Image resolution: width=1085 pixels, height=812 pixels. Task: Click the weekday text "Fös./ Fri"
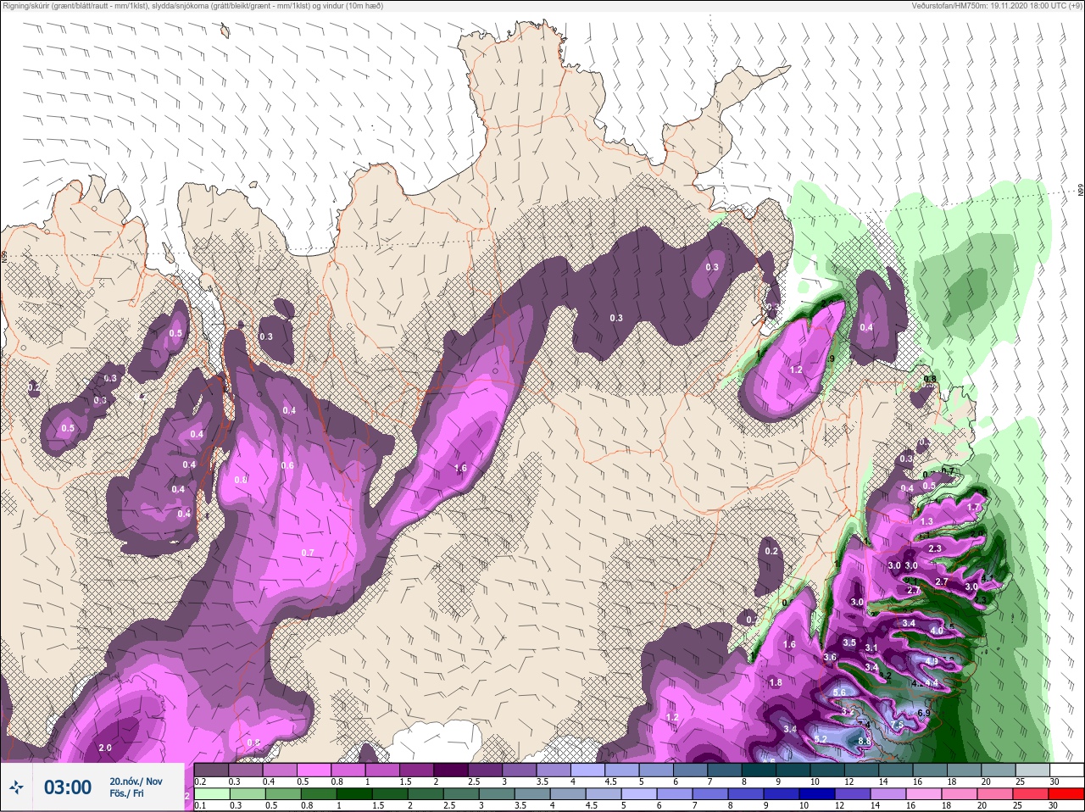(x=126, y=794)
